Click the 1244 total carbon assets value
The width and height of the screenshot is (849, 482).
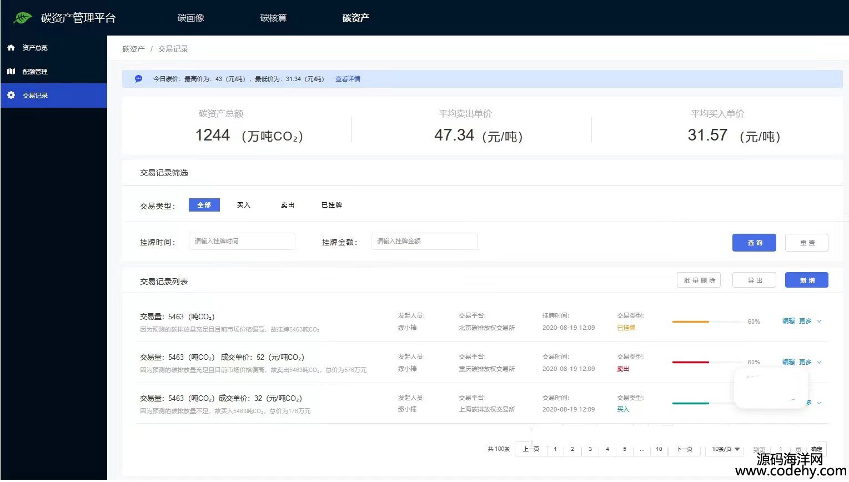click(213, 135)
